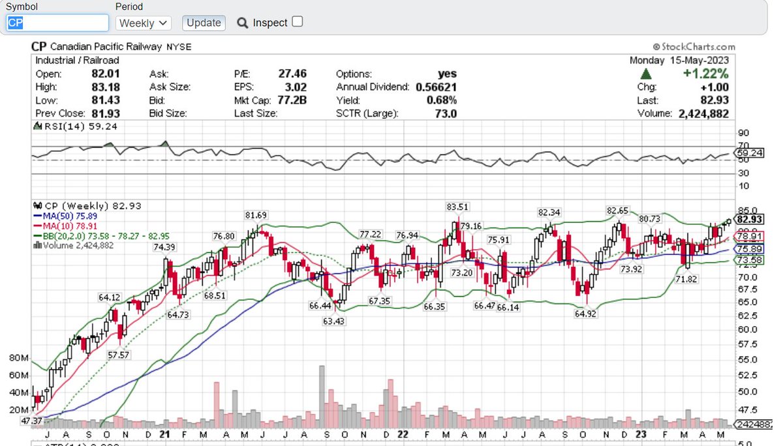Click the 82.34 price label
The width and height of the screenshot is (783, 446).
point(549,212)
